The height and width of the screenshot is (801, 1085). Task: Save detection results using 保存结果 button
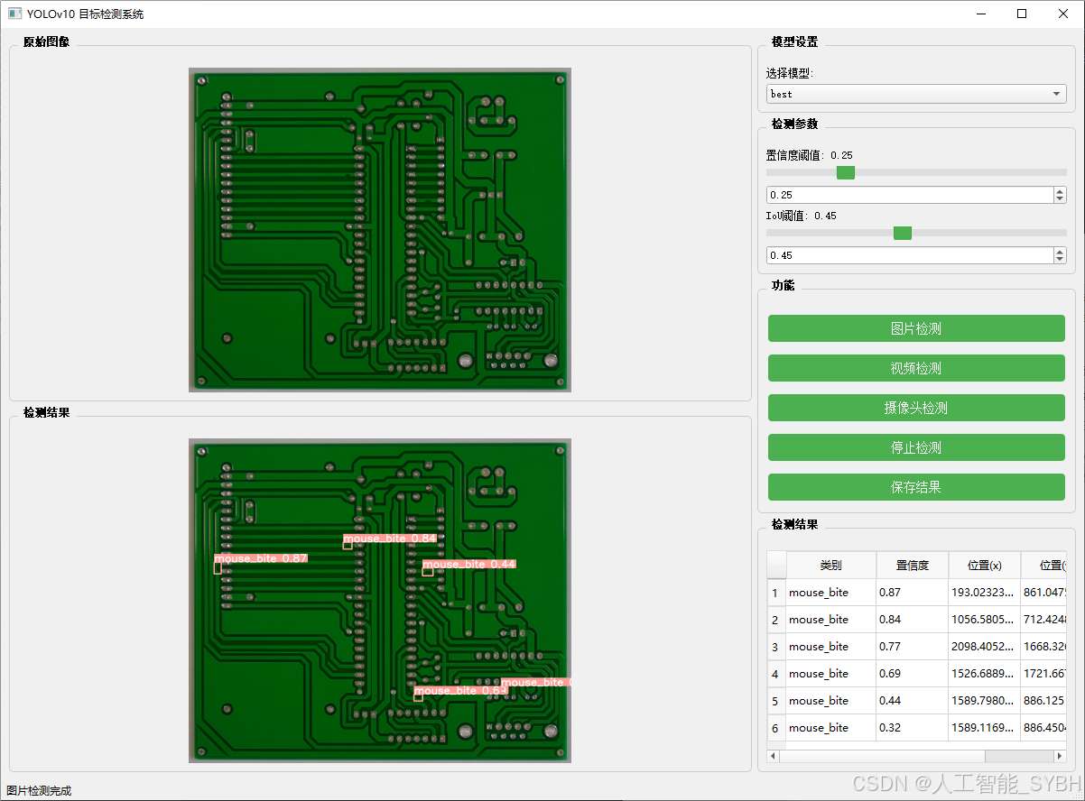click(915, 487)
